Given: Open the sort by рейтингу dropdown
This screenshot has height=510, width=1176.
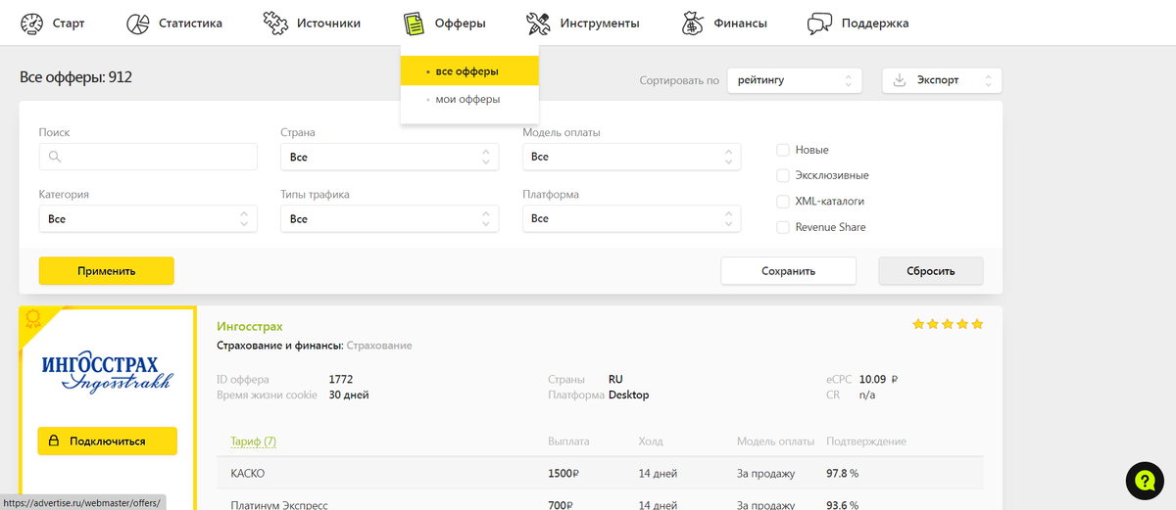Looking at the screenshot, I should tap(795, 80).
